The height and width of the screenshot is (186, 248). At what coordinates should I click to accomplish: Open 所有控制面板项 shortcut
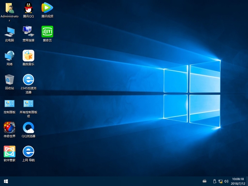coord(28,103)
